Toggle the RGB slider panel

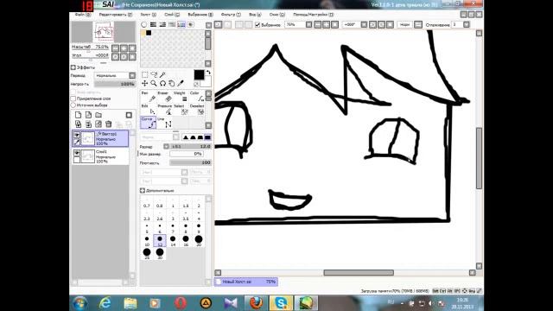[153, 25]
